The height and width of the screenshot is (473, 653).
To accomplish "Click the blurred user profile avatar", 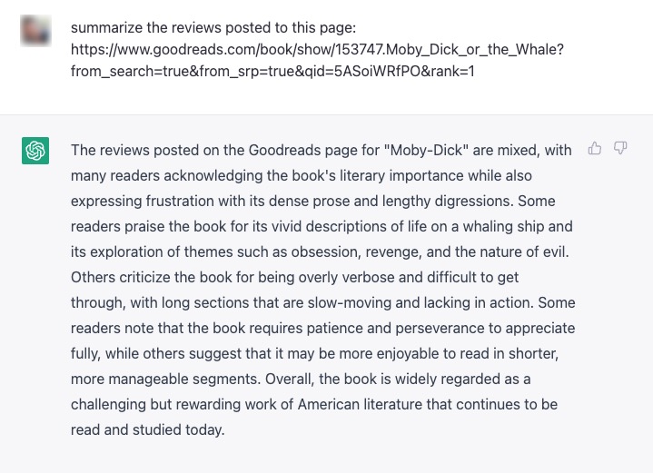I will pos(35,30).
